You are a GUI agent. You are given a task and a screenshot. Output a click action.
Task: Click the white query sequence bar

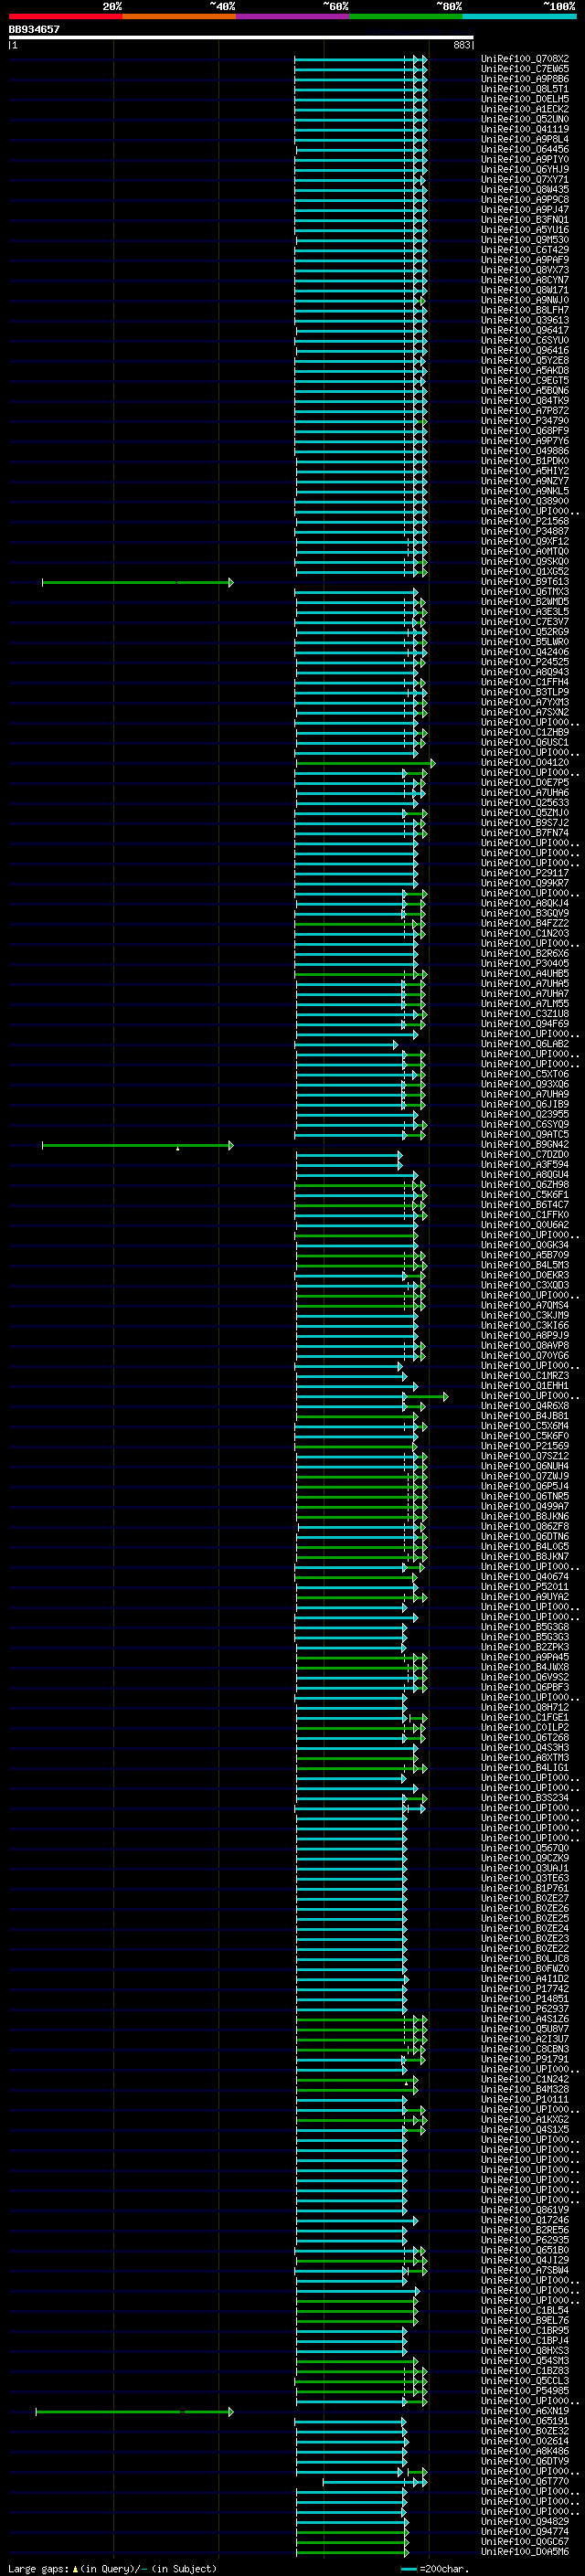tap(241, 38)
